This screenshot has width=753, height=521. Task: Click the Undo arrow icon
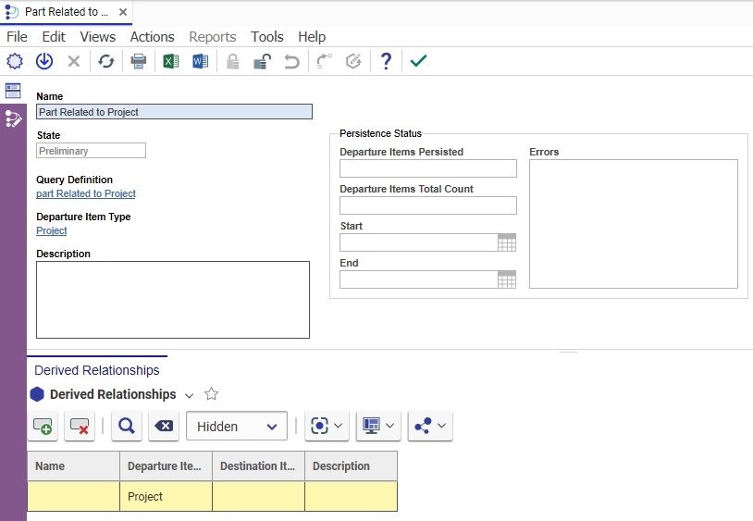point(291,61)
